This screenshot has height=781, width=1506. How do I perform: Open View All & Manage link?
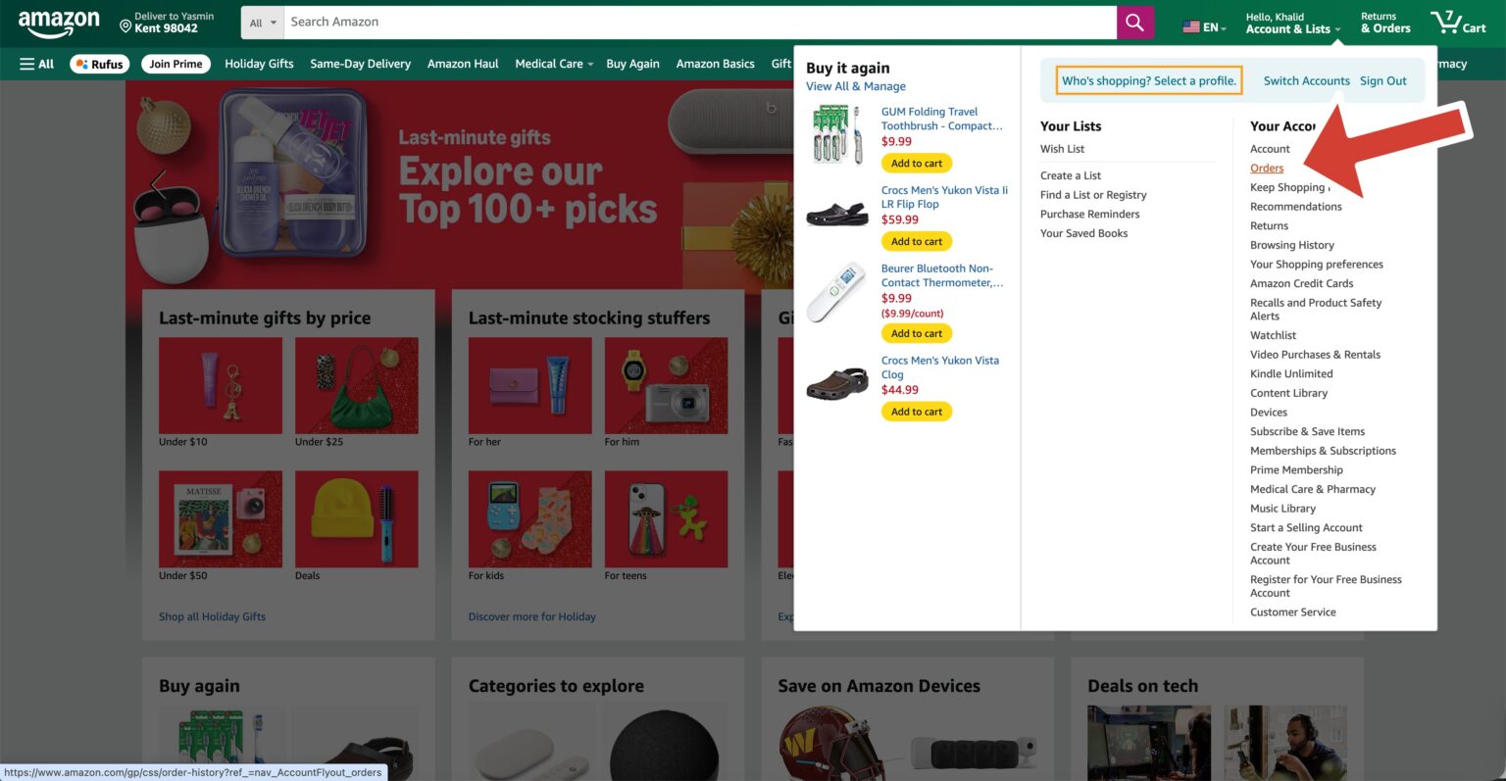click(x=856, y=86)
